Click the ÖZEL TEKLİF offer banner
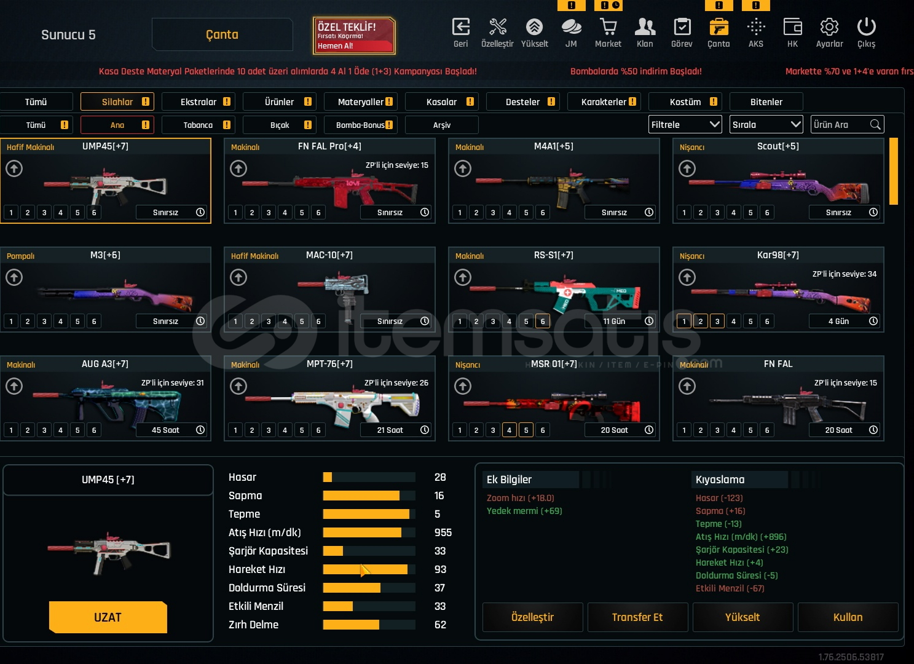The image size is (914, 664). coord(354,36)
